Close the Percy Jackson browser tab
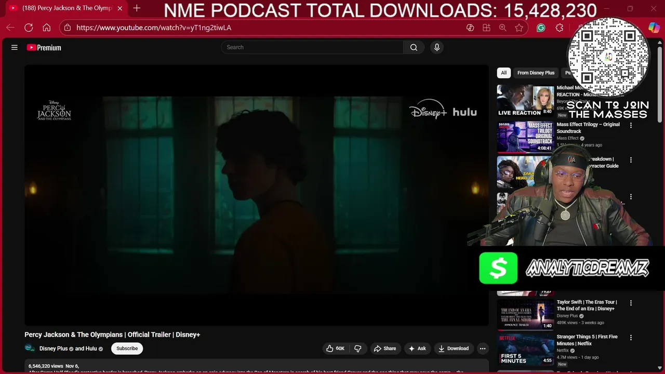The image size is (665, 374). pyautogui.click(x=120, y=8)
